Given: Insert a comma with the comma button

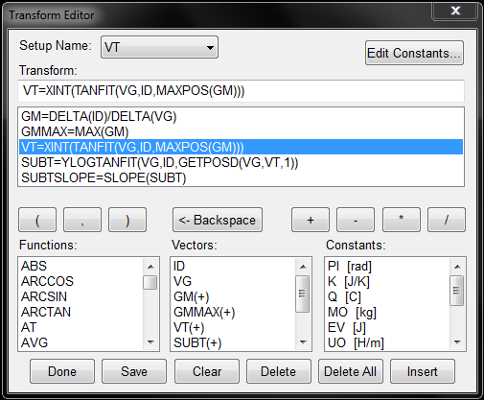Looking at the screenshot, I should point(82,220).
